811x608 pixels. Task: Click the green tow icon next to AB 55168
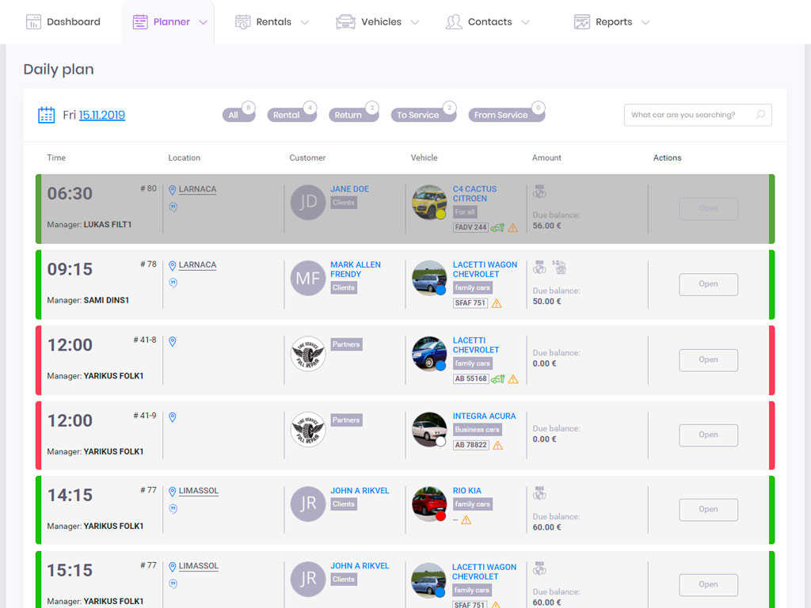pyautogui.click(x=497, y=379)
